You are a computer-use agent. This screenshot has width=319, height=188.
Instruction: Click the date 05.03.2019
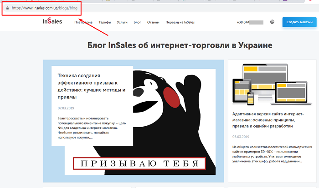(241, 137)
